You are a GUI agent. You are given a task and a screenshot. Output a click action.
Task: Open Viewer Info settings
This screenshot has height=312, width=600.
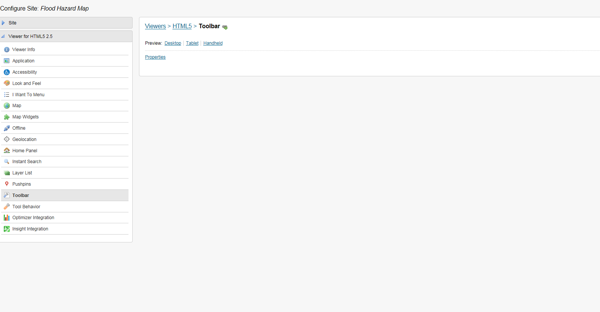[65, 50]
